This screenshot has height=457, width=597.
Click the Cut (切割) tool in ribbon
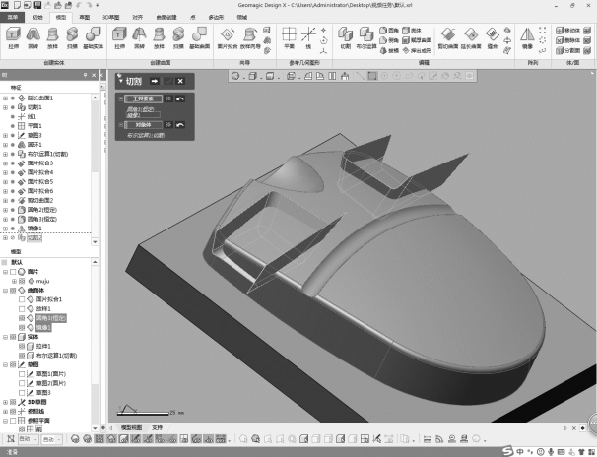pos(345,36)
